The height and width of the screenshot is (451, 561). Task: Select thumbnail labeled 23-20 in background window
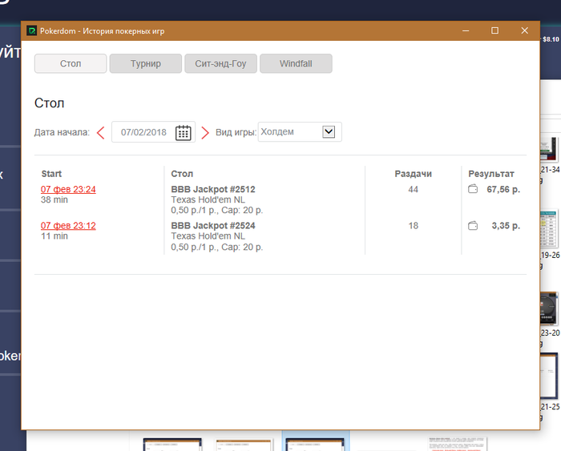(x=550, y=308)
